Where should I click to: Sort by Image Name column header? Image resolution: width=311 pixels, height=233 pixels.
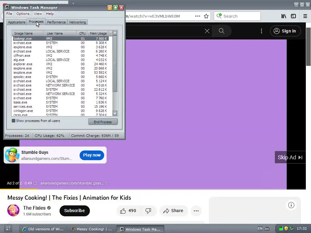28,33
